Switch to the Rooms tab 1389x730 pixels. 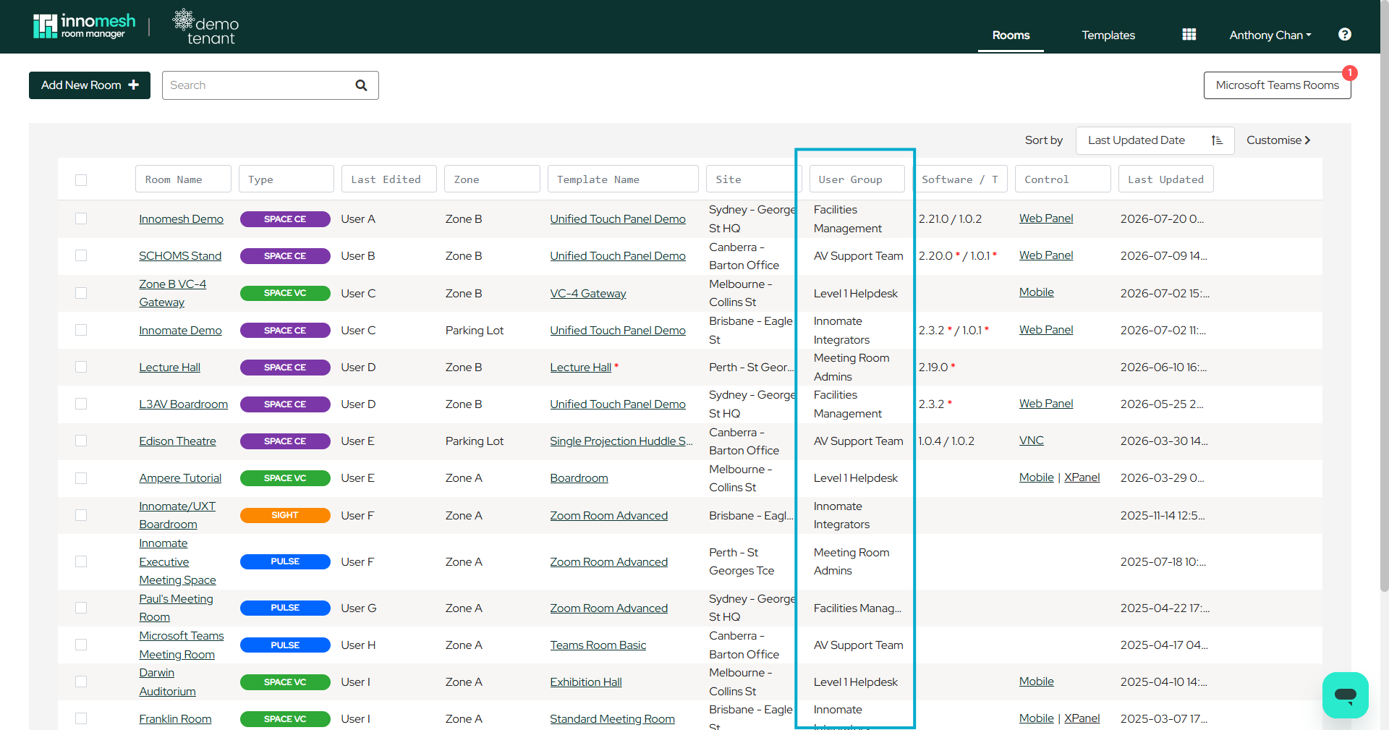(1011, 35)
